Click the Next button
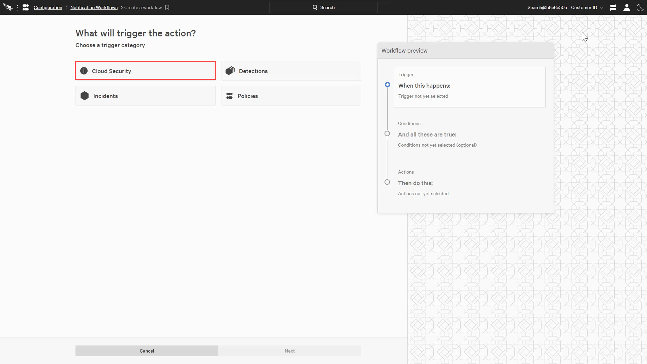This screenshot has width=647, height=364. pyautogui.click(x=290, y=351)
